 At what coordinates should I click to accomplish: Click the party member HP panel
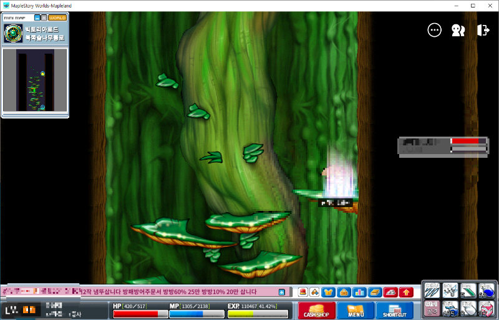point(443,147)
